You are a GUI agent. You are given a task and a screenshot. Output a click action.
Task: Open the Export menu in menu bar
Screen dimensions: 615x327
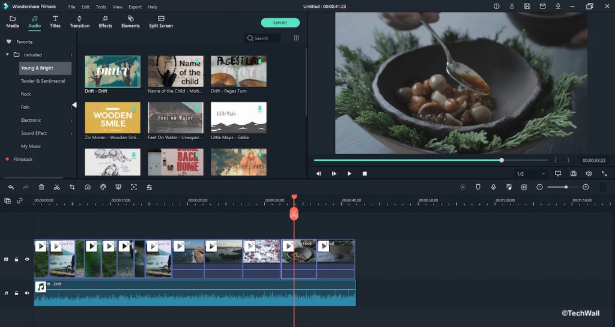point(135,7)
